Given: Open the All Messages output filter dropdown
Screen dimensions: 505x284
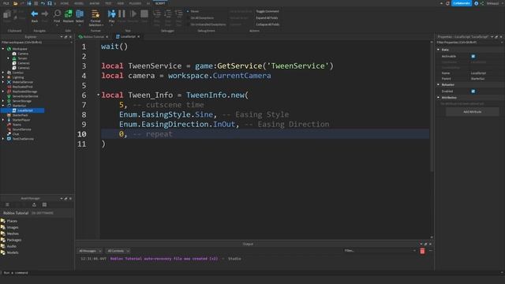Looking at the screenshot, I should pyautogui.click(x=90, y=251).
